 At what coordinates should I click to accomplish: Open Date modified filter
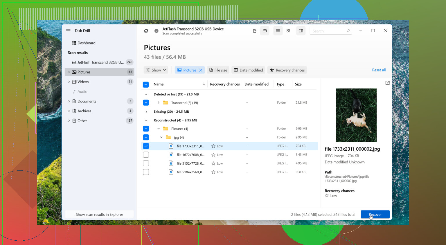point(249,70)
